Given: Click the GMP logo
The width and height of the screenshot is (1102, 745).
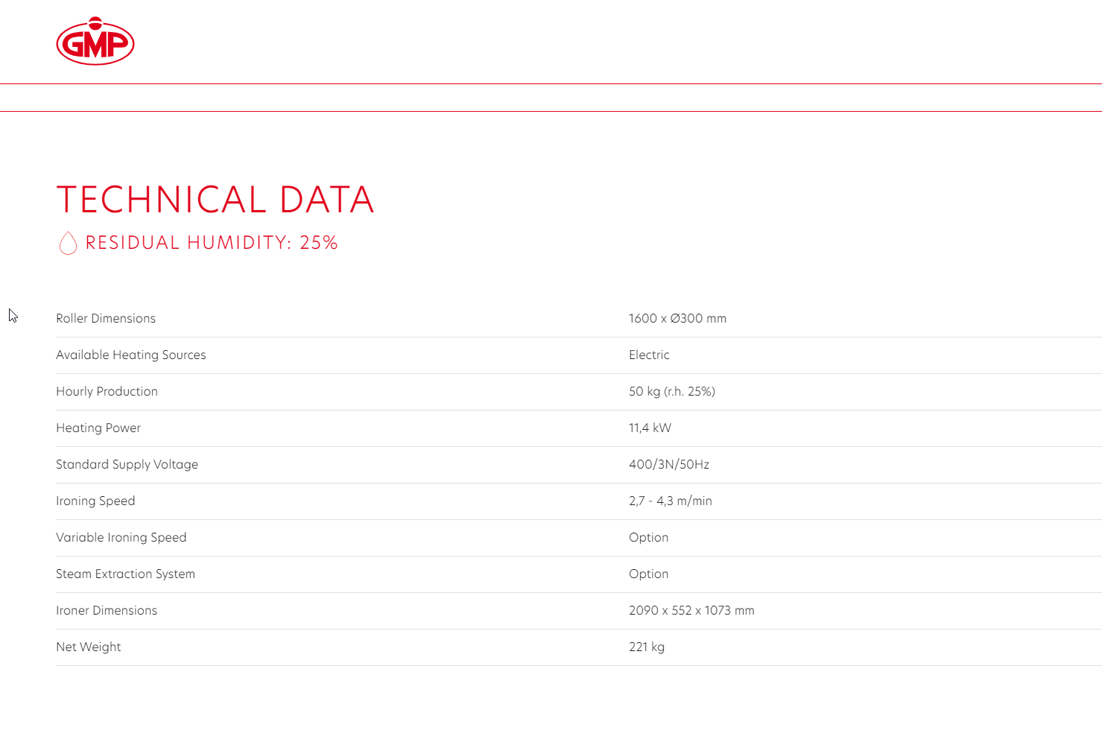Looking at the screenshot, I should [95, 41].
